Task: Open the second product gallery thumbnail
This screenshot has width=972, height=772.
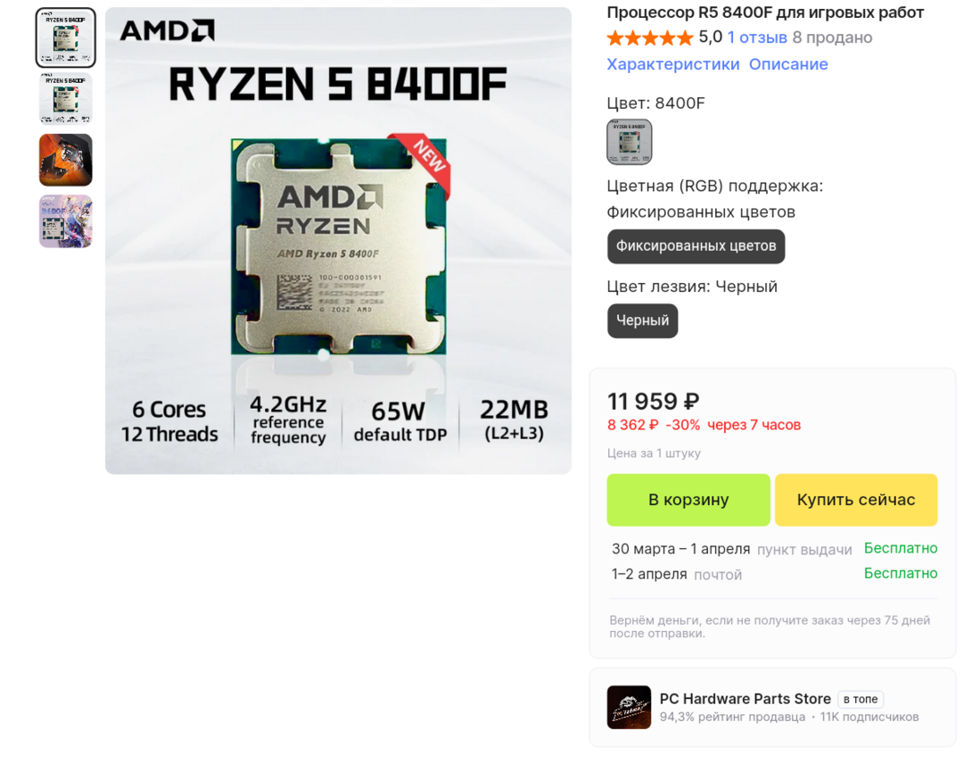Action: click(x=66, y=99)
